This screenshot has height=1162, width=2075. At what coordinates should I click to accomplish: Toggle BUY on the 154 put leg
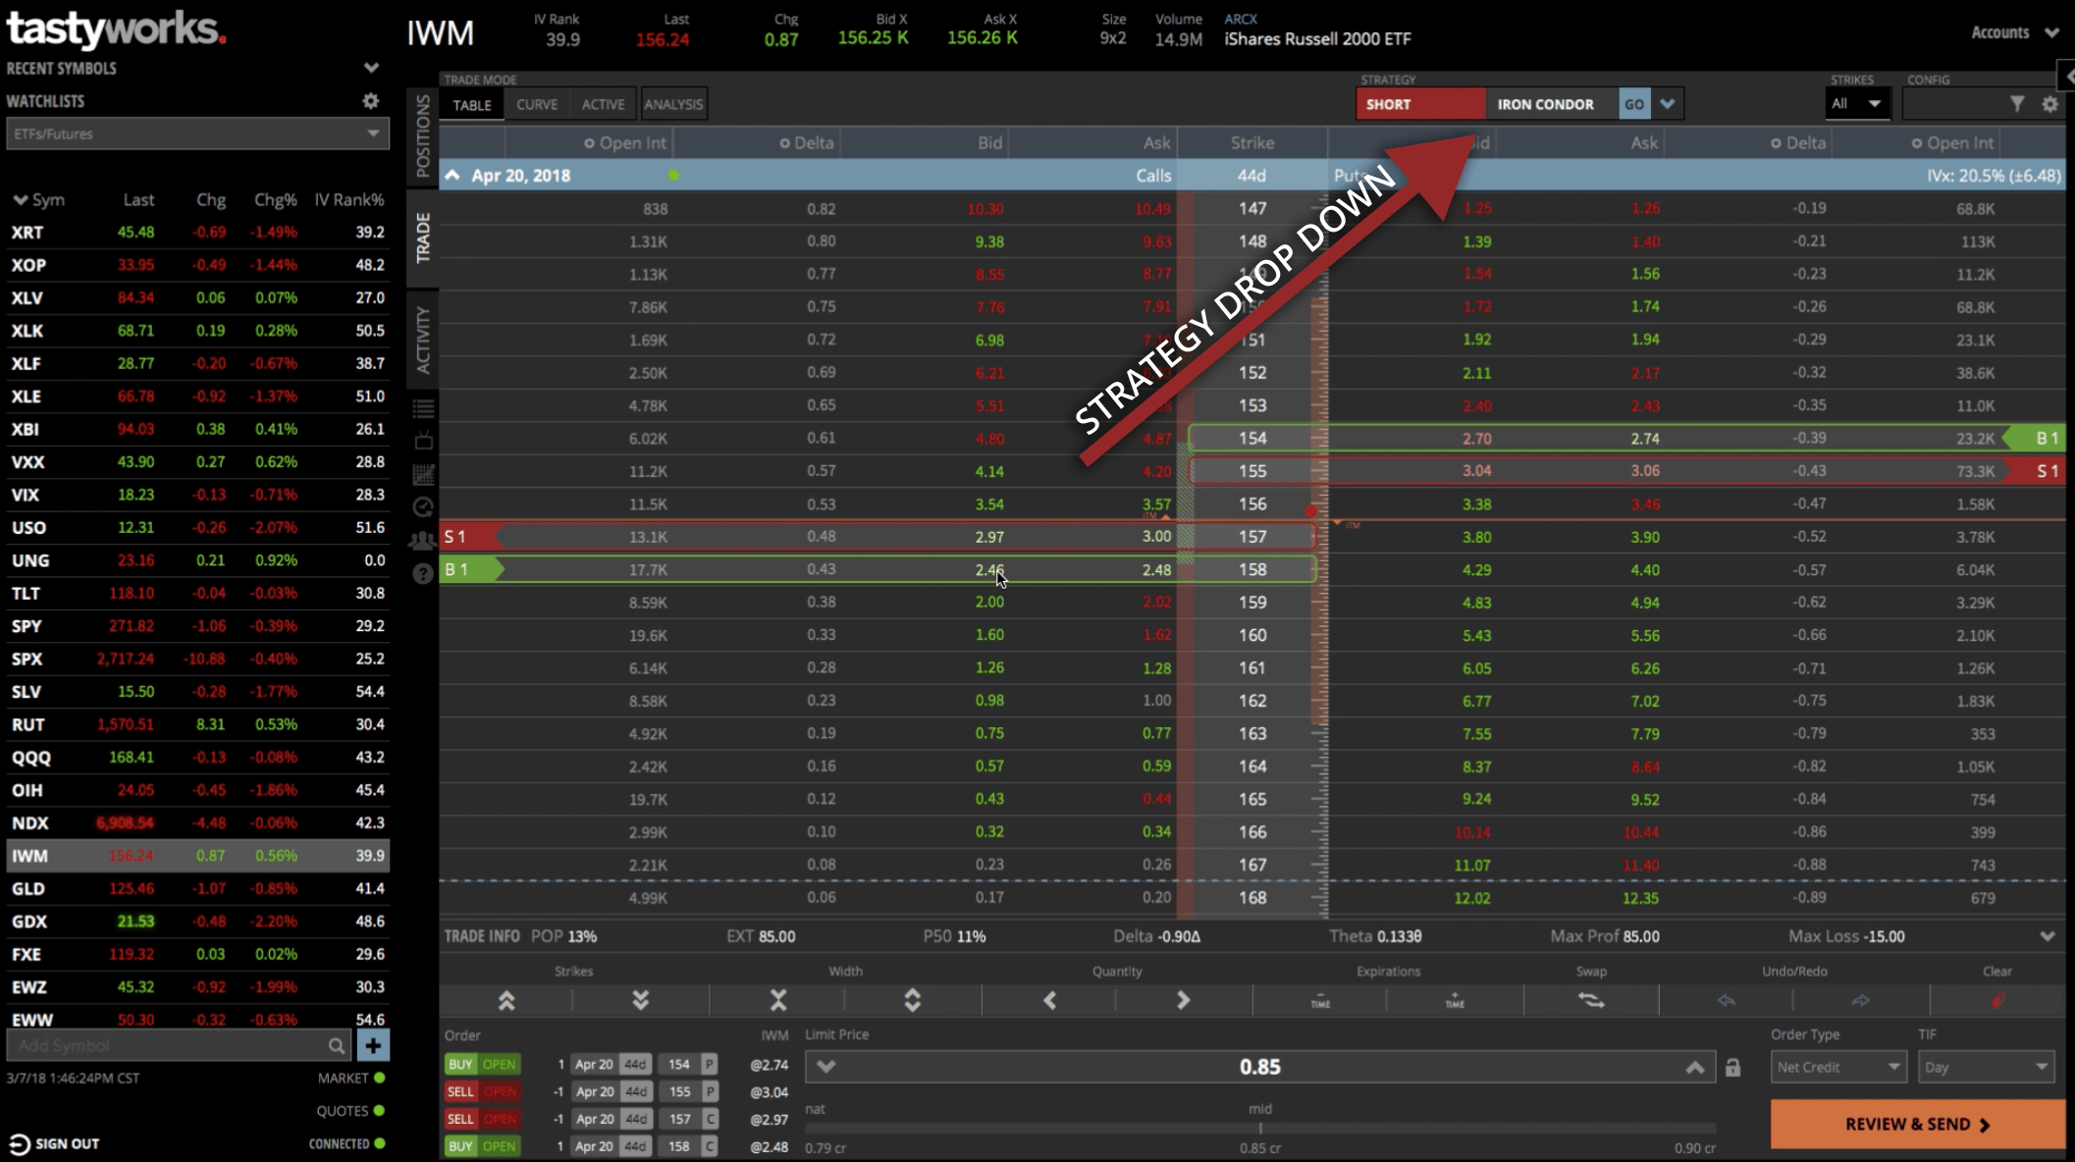tap(459, 1065)
